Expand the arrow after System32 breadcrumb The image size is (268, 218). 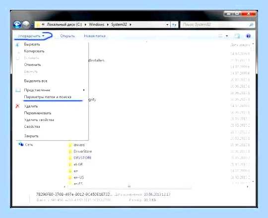[x=130, y=25]
